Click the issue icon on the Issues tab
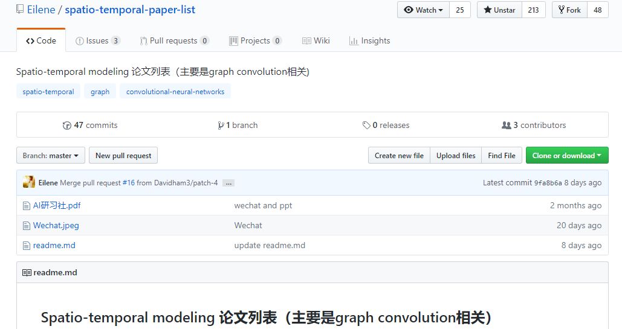The width and height of the screenshot is (622, 329). tap(79, 41)
